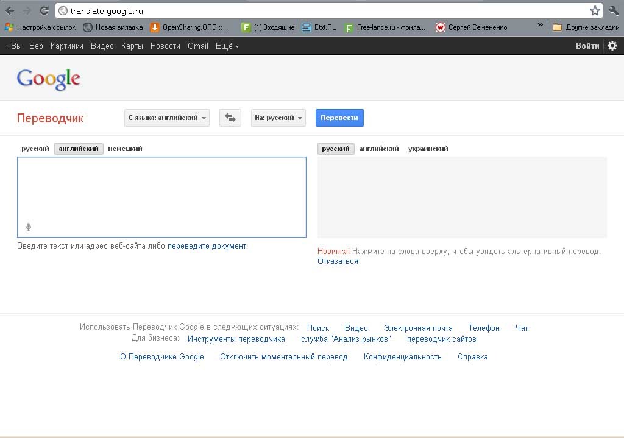Open Карты in the Google bar

132,46
